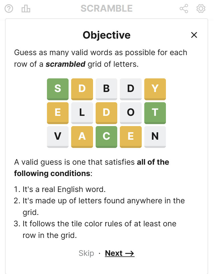Click the Objective heading text
Viewport: 216px width, 274px height.
[x=106, y=35]
